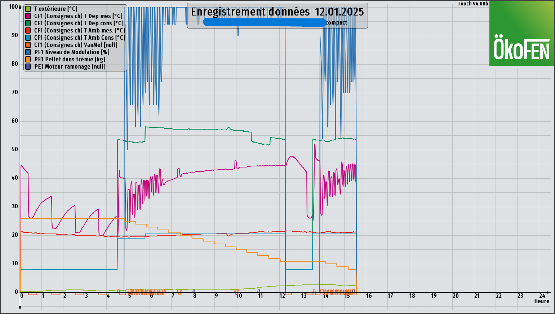Click the blue Niveau de Modulation swatch
The image size is (555, 314).
28,52
